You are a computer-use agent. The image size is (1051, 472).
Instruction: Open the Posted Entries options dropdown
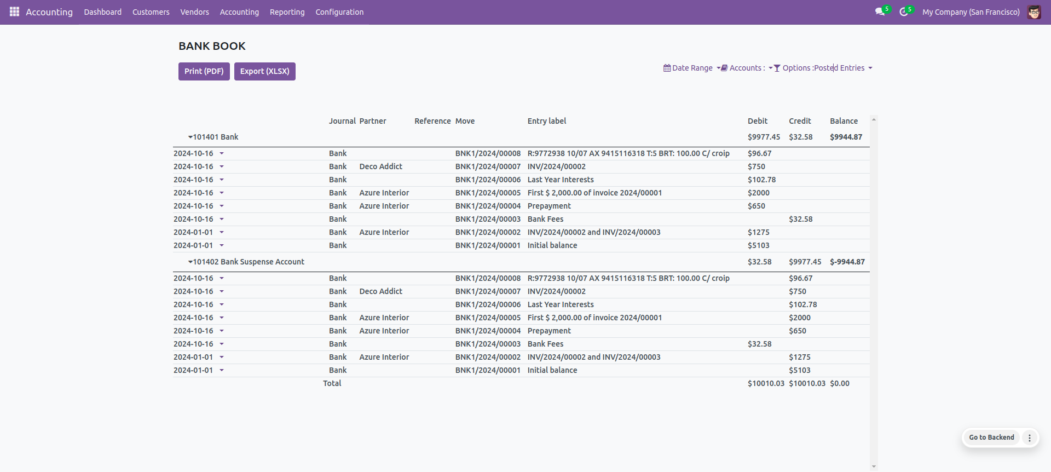[870, 68]
